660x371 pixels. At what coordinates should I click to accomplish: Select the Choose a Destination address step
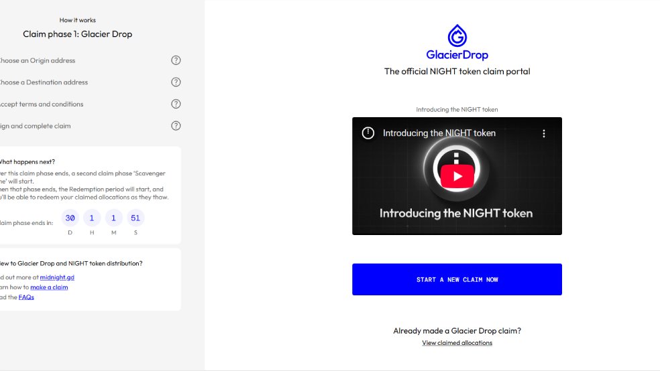point(44,82)
